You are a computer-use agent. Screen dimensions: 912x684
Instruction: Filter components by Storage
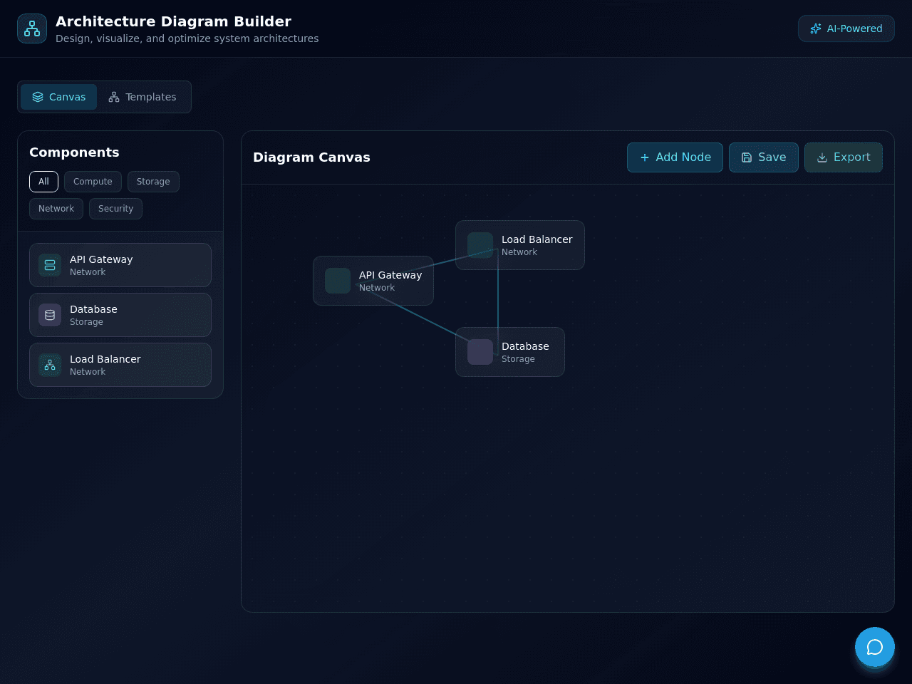point(153,182)
